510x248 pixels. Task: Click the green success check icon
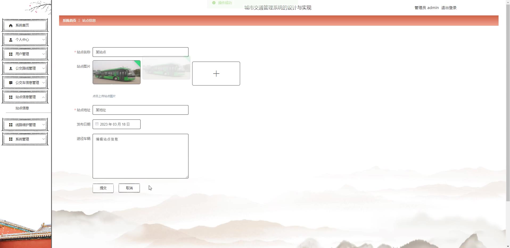(214, 3)
